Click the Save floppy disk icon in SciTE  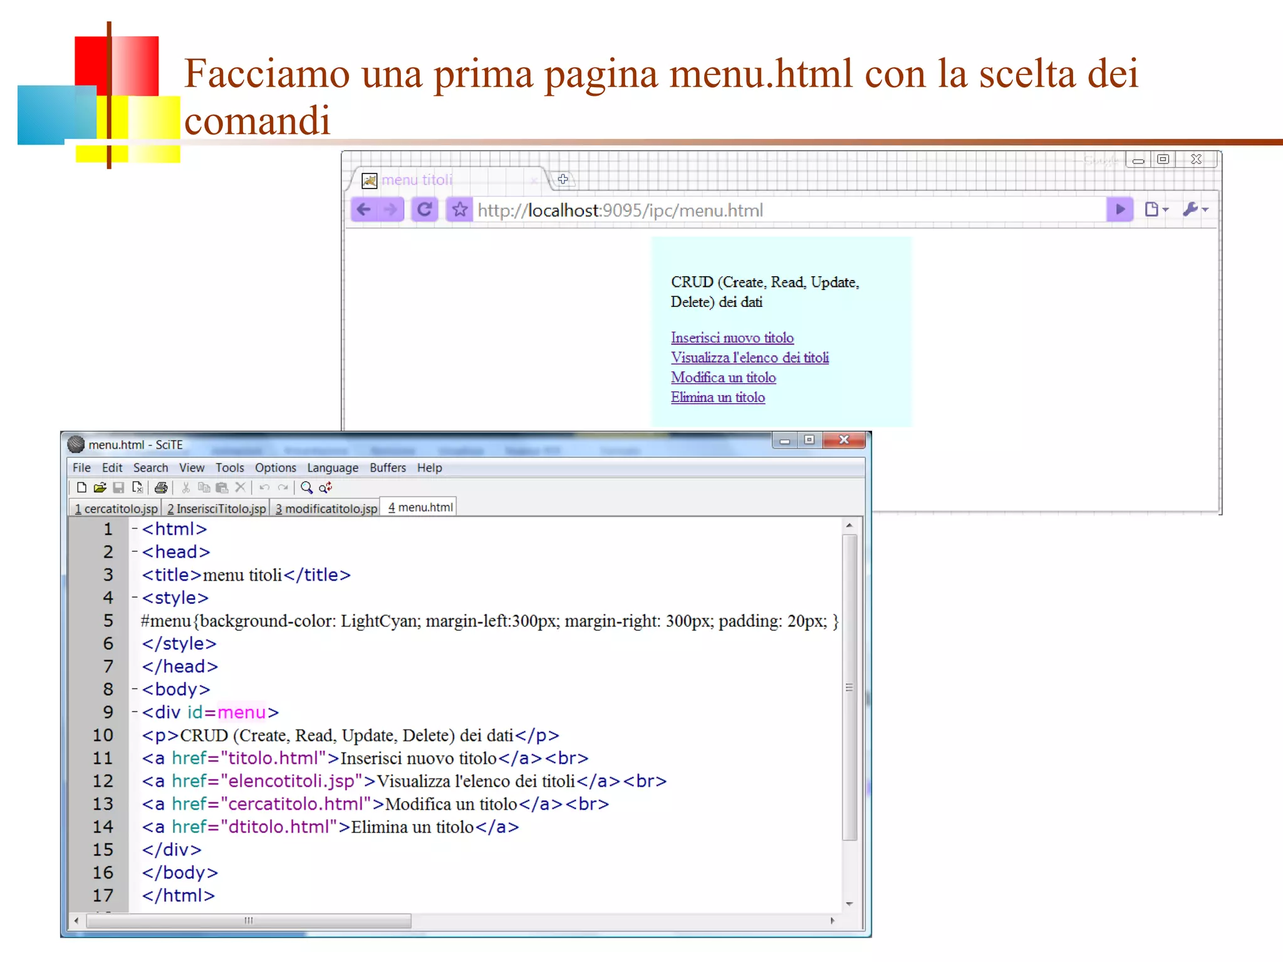118,487
